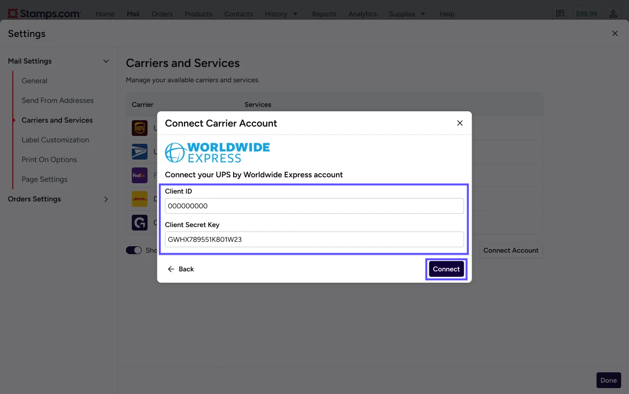Open the History dropdown menu
Viewport: 629px width, 394px height.
click(x=281, y=14)
